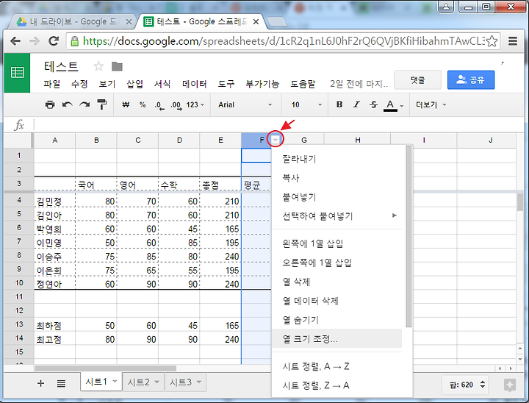Choose 잘라내기 from context menu
Image resolution: width=529 pixels, height=403 pixels.
[x=337, y=159]
